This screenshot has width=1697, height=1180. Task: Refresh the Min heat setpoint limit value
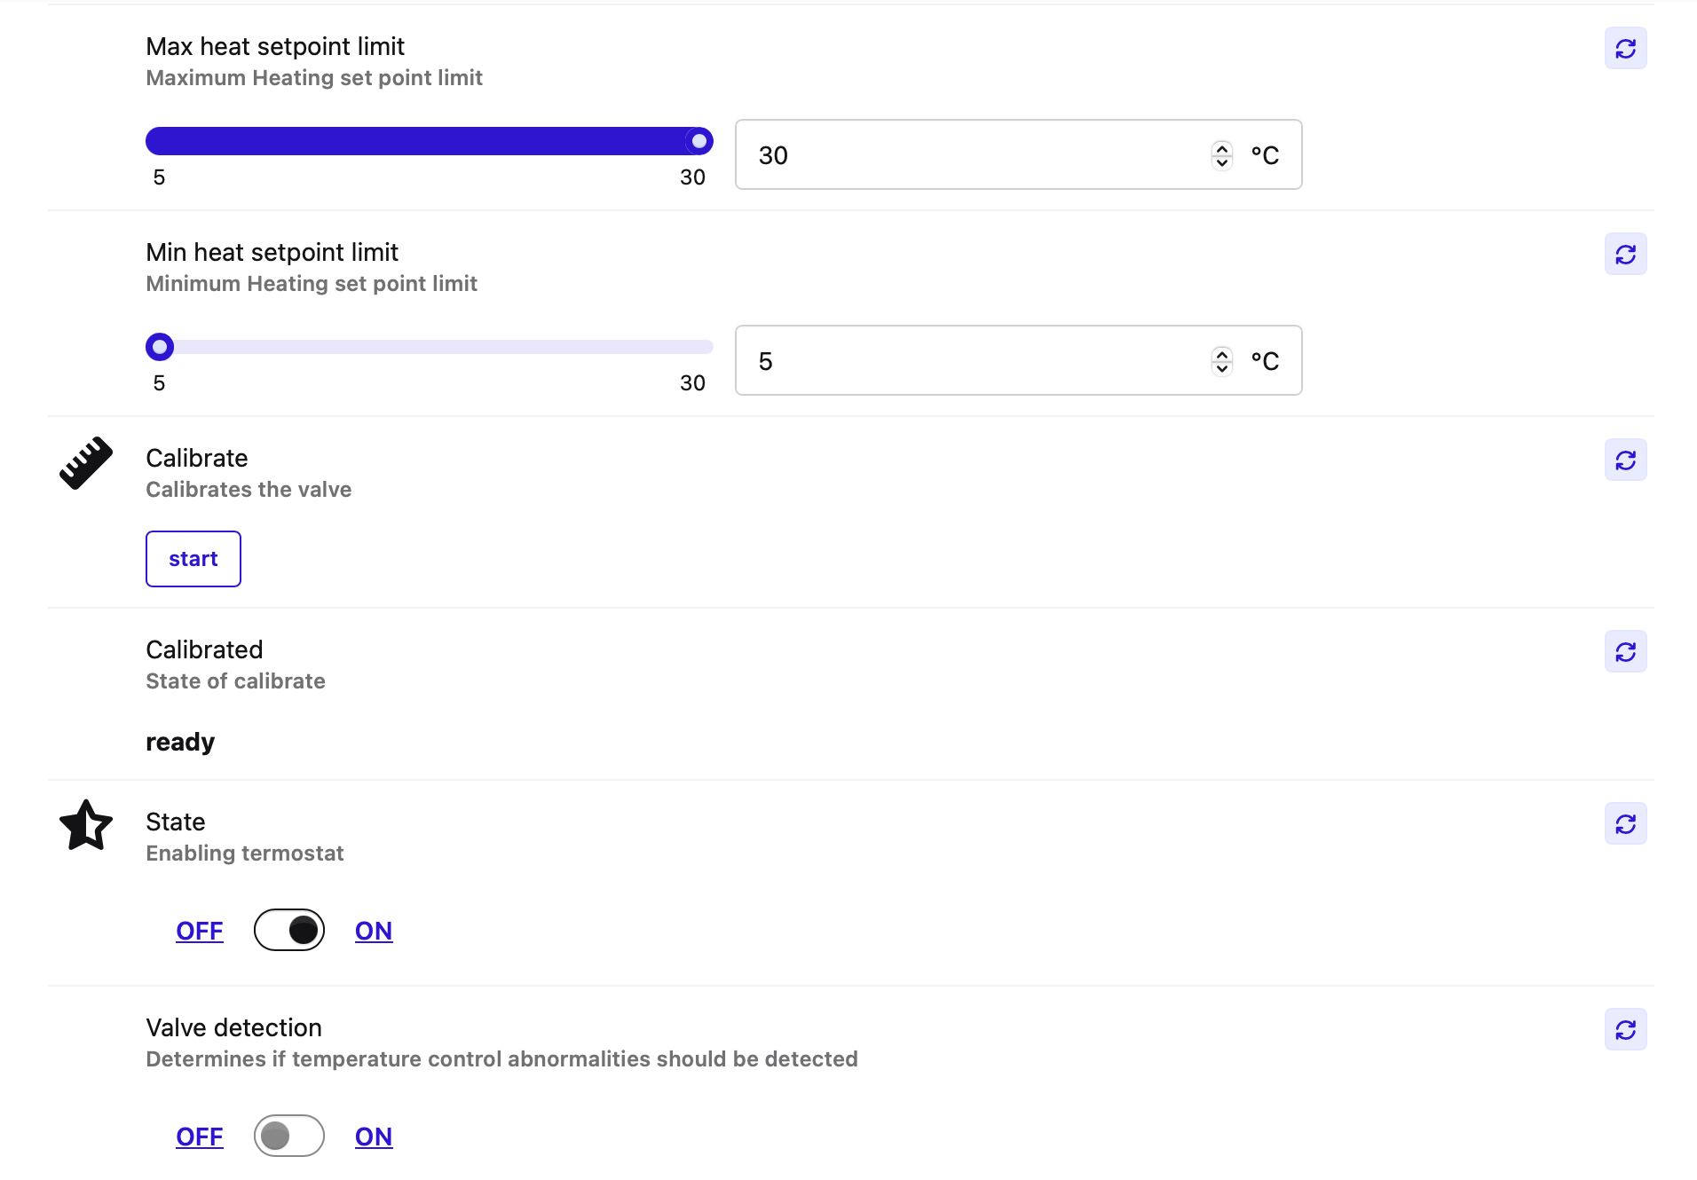(x=1625, y=255)
